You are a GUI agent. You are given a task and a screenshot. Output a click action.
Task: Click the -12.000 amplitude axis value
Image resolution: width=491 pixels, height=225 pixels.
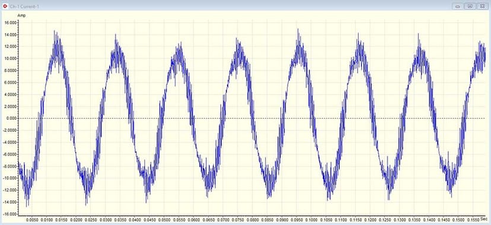click(9, 190)
